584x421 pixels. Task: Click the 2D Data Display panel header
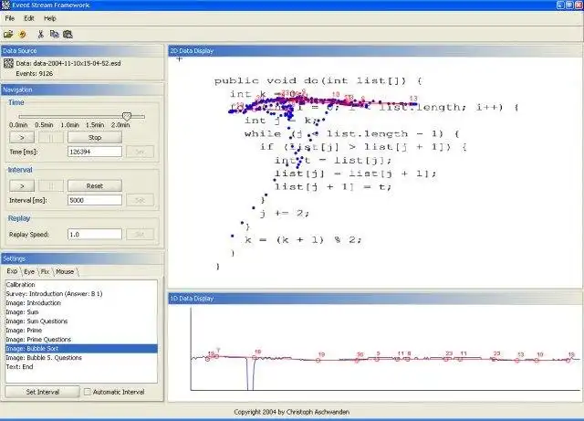(375, 51)
